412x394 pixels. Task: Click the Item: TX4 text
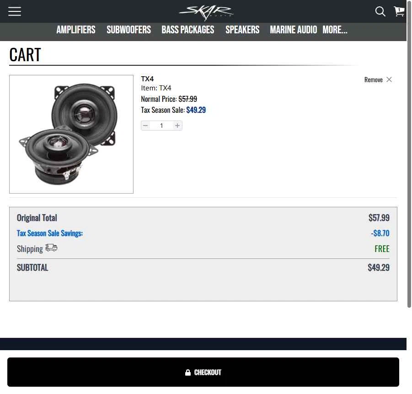coord(156,88)
